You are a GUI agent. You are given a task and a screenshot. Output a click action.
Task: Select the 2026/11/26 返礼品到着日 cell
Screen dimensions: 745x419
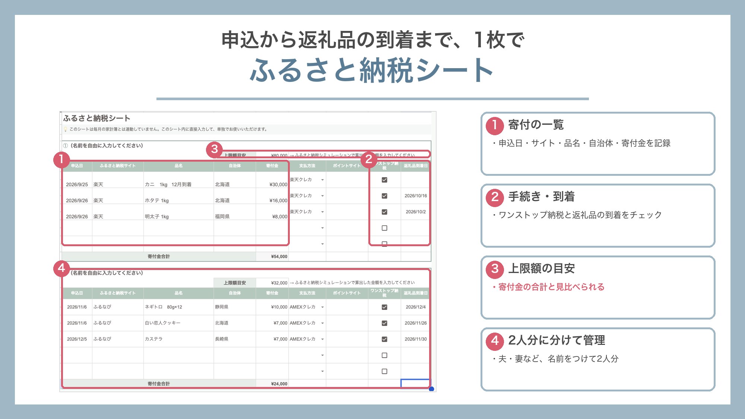(416, 323)
